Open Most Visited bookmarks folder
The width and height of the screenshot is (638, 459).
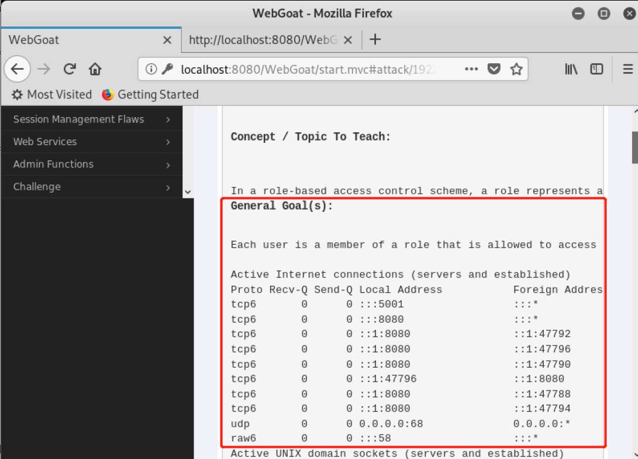pos(51,94)
